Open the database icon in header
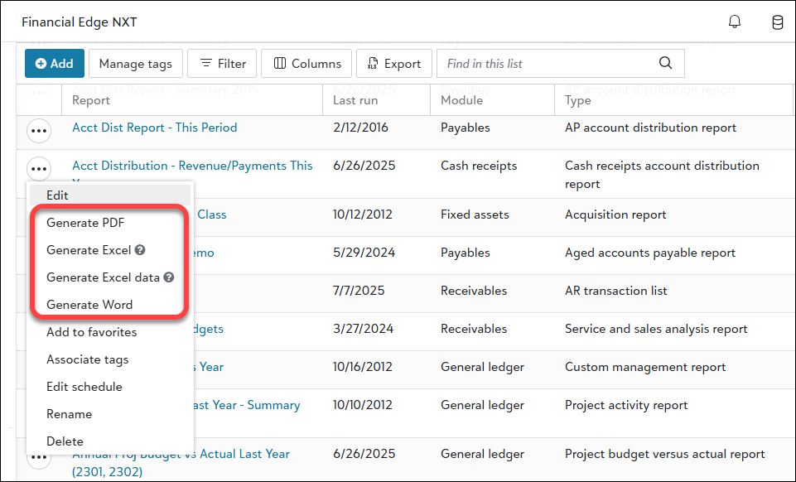796x482 pixels. [778, 22]
